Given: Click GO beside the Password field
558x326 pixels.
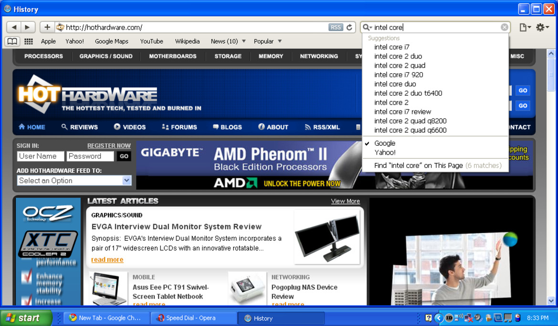Looking at the screenshot, I should [124, 156].
